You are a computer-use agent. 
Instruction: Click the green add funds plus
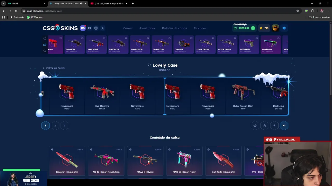point(253,28)
